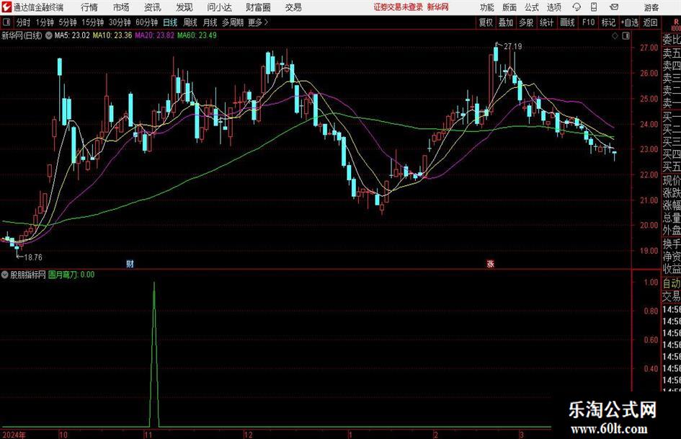Click the 统计 statistics button
Image resolution: width=681 pixels, height=439 pixels.
pos(546,22)
